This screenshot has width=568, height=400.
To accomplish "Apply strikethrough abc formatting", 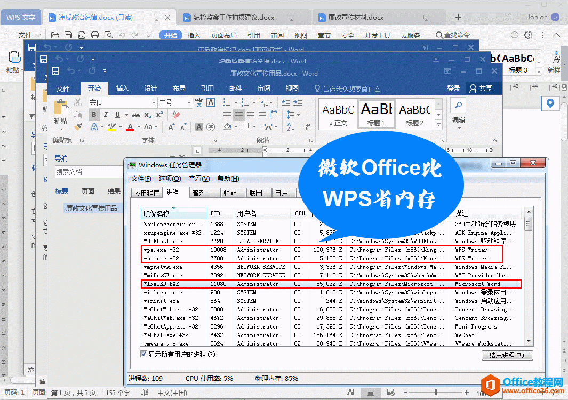I will click(x=136, y=115).
